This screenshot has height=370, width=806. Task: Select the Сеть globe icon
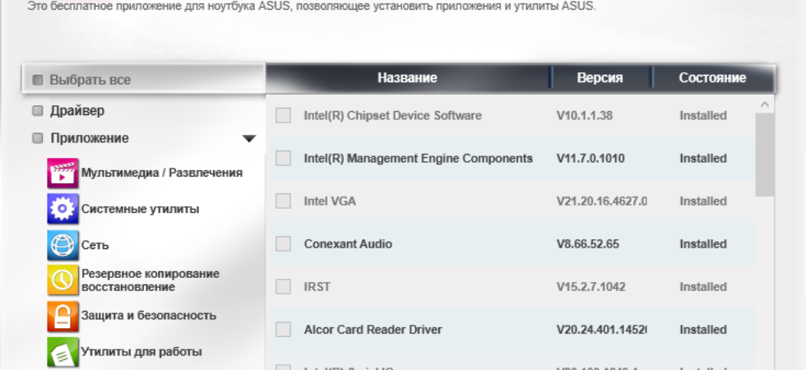[63, 245]
